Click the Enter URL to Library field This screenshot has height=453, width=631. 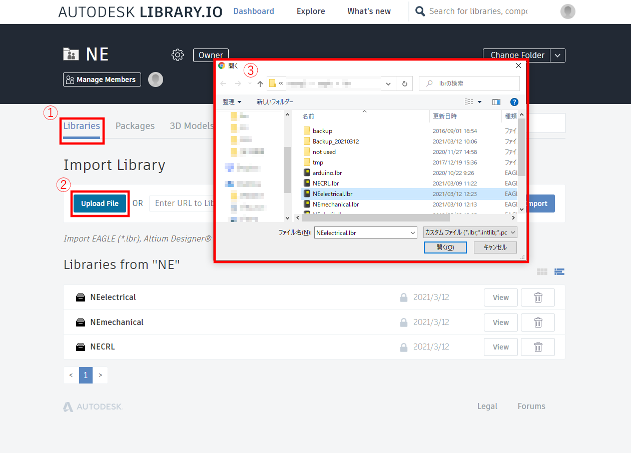pos(182,203)
